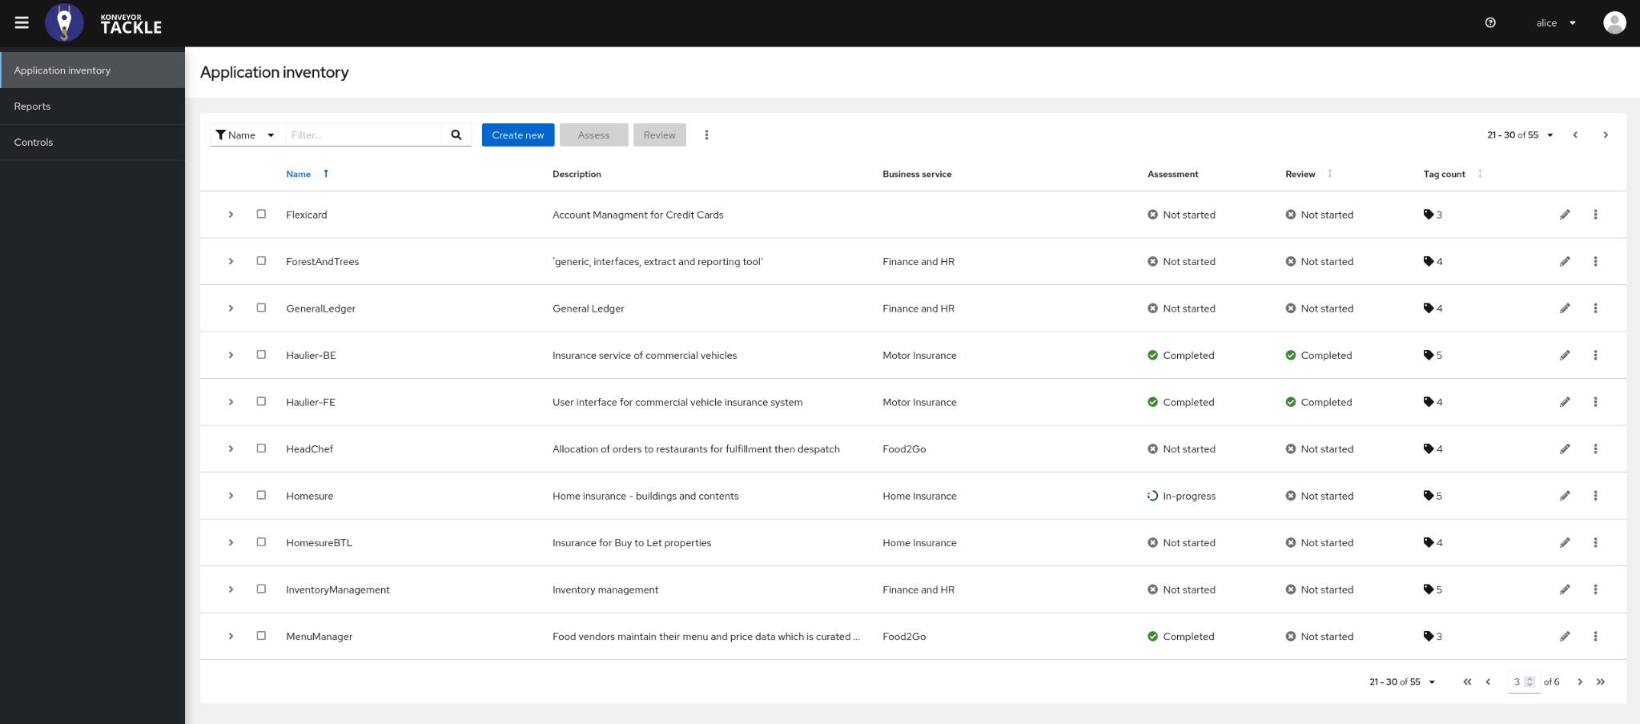Expand the HeadChef application row
This screenshot has width=1640, height=724.
231,448
